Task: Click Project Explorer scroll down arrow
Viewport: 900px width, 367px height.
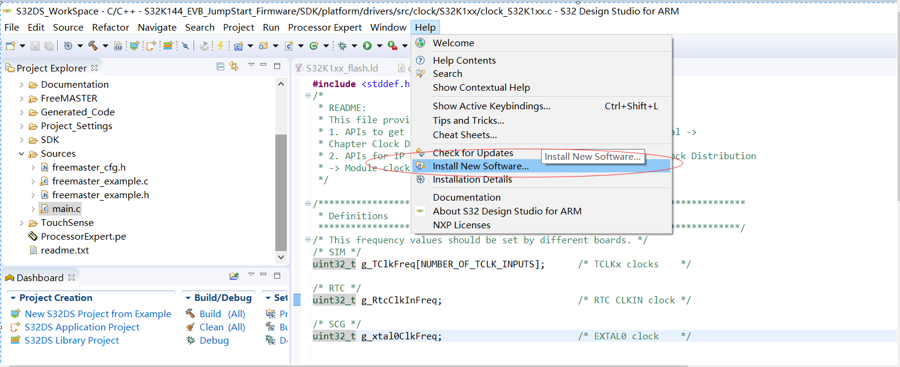Action: (281, 256)
